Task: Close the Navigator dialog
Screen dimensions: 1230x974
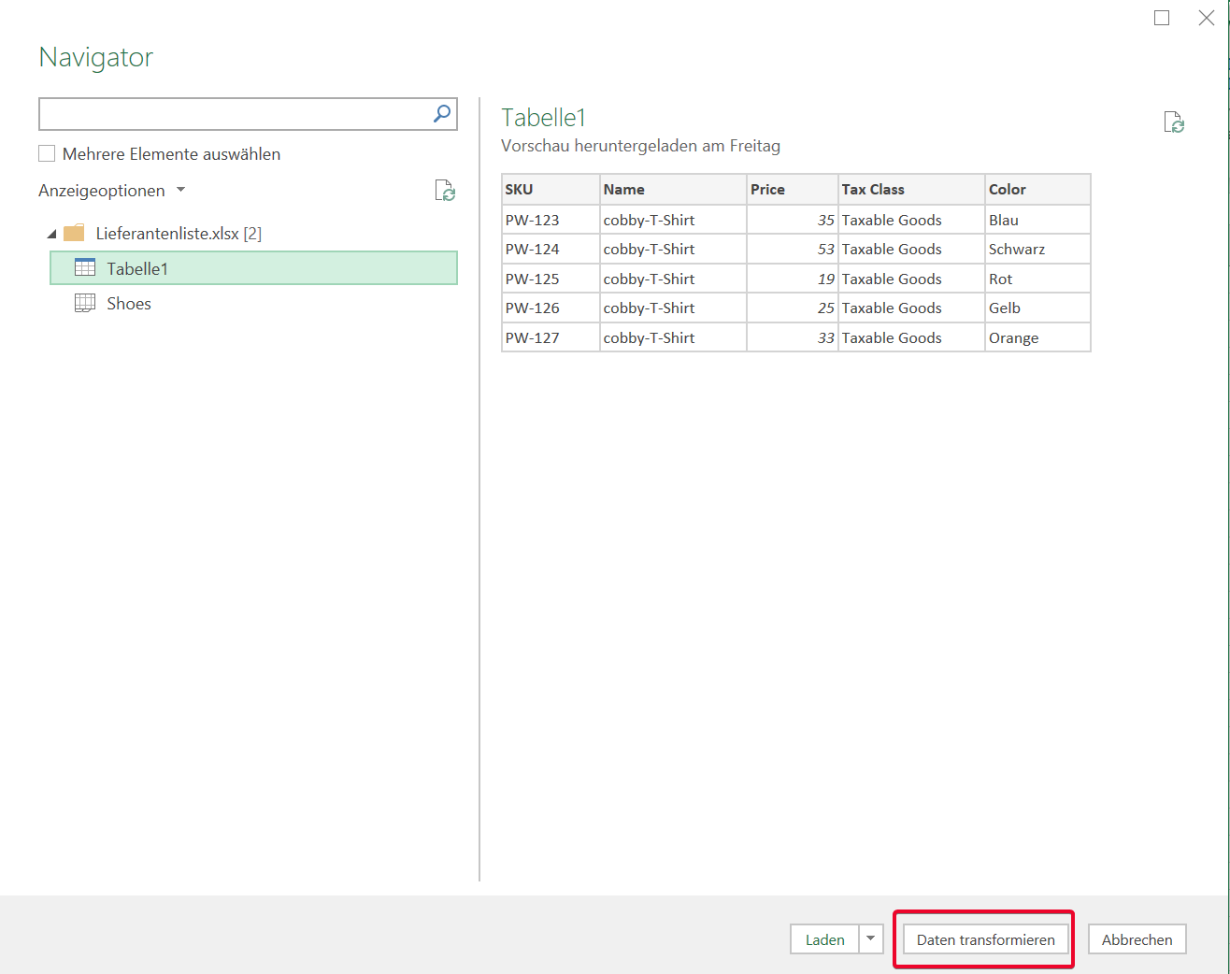Action: tap(1207, 18)
